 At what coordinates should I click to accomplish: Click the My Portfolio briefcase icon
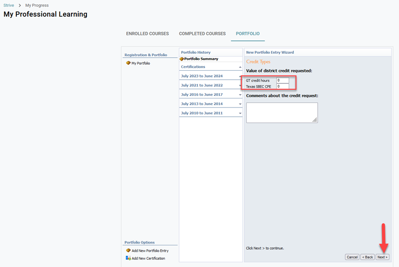[x=128, y=63]
